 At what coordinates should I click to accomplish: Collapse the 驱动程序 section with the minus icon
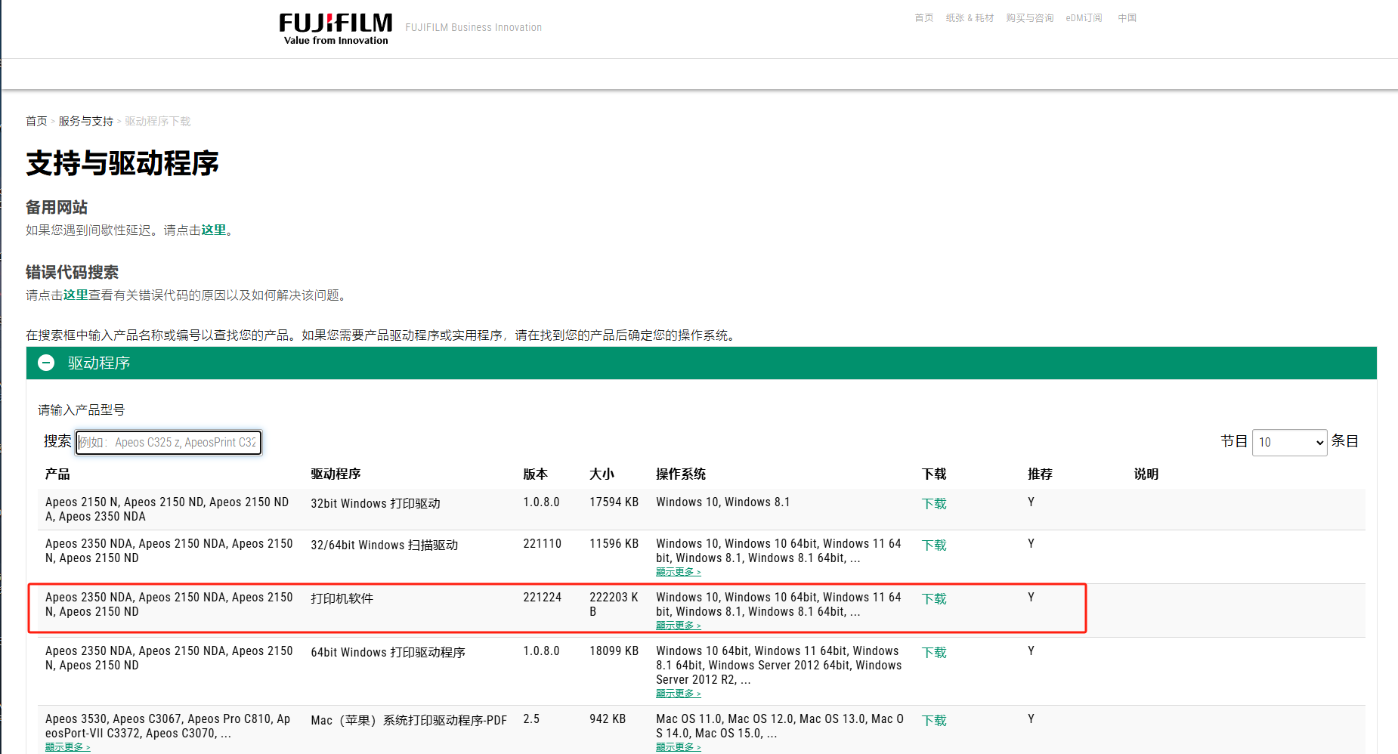[x=46, y=363]
